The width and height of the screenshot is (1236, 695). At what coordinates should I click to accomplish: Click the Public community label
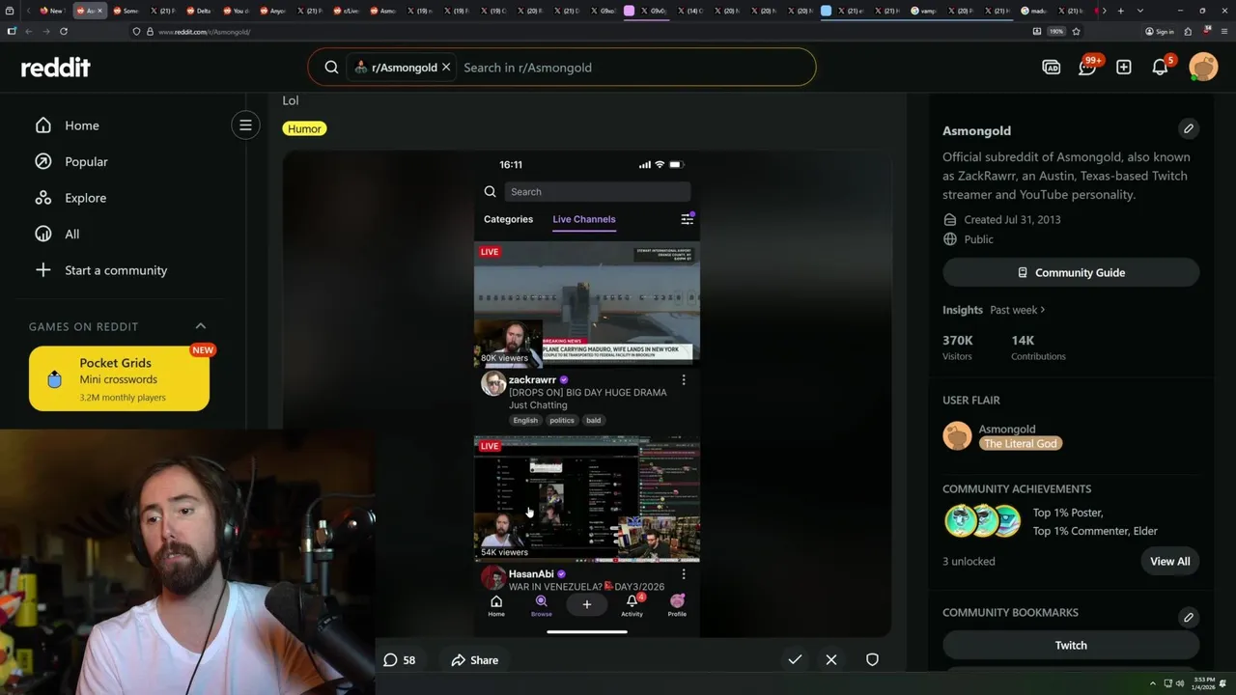click(x=978, y=239)
